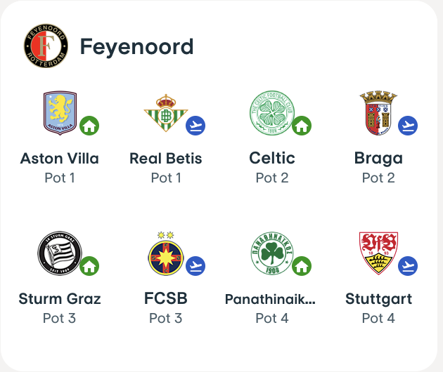Click the Pot 4 label under Stuttgart

(x=378, y=318)
